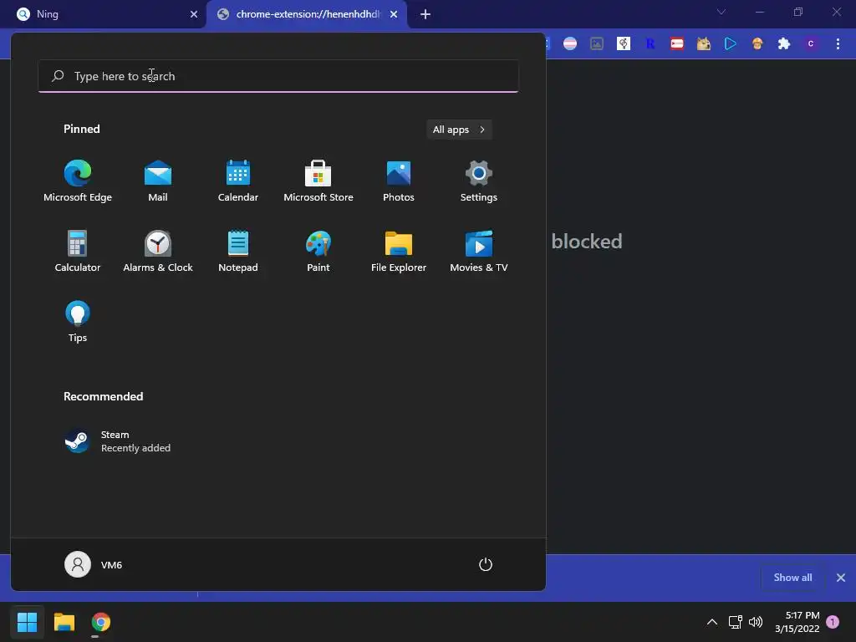Switch to the Ning tab in Chrome
This screenshot has height=642, width=856.
[x=104, y=14]
